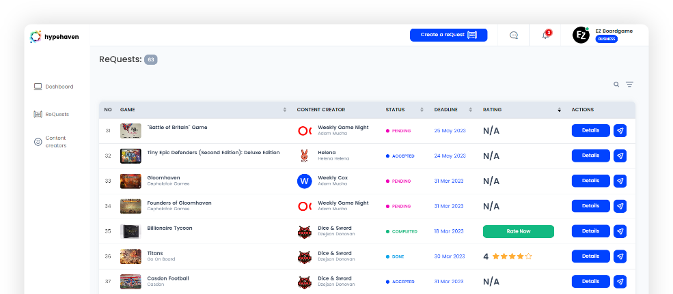Sort by the Deadline column arrows

[x=471, y=110]
